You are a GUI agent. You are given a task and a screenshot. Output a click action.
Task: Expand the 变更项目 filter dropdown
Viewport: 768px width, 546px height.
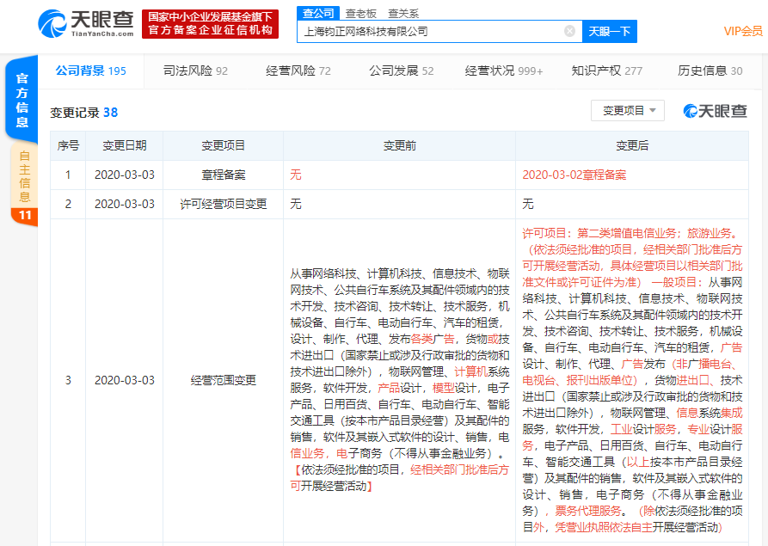(x=628, y=111)
